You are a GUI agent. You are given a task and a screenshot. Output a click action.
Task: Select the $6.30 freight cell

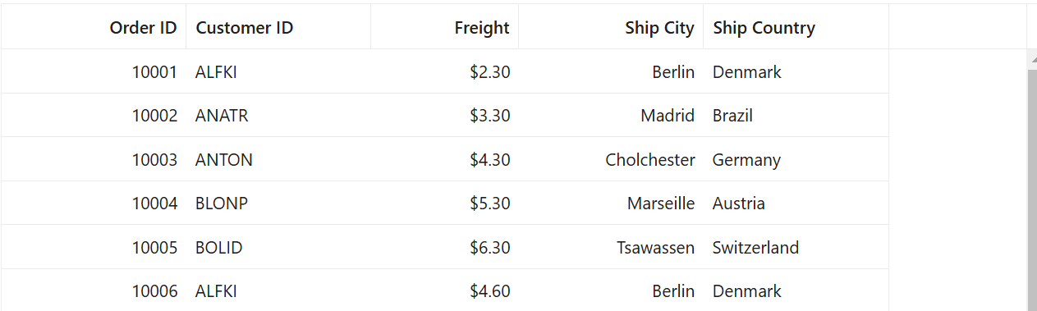[445, 247]
